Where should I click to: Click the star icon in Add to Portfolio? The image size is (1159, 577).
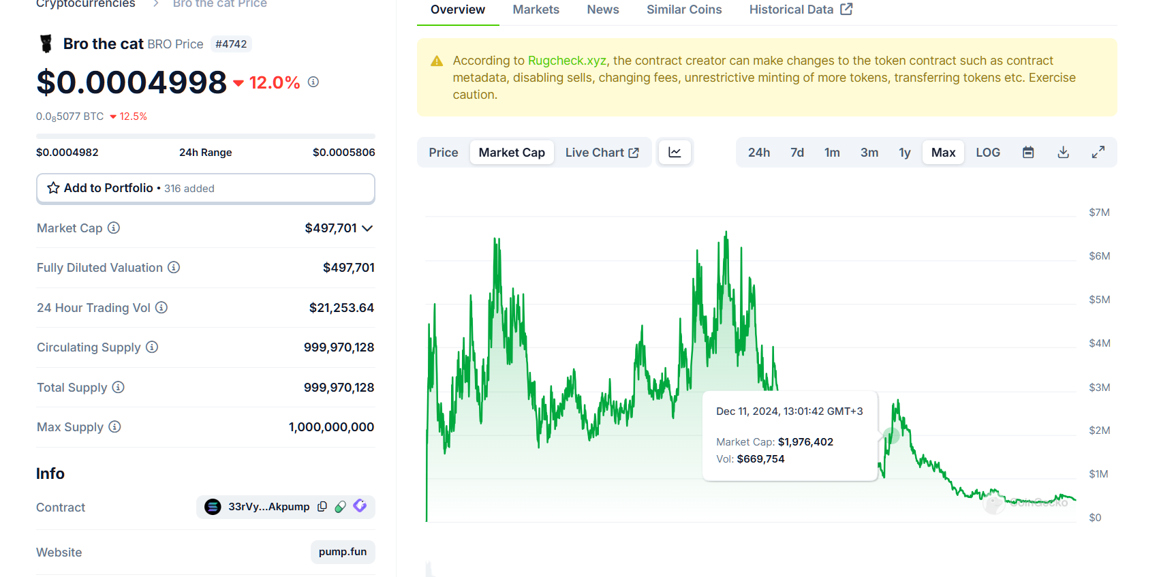click(x=53, y=187)
